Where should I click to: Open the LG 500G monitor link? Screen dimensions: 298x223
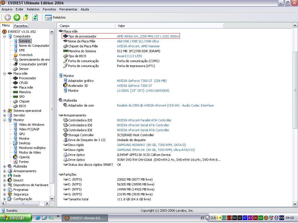(143, 91)
